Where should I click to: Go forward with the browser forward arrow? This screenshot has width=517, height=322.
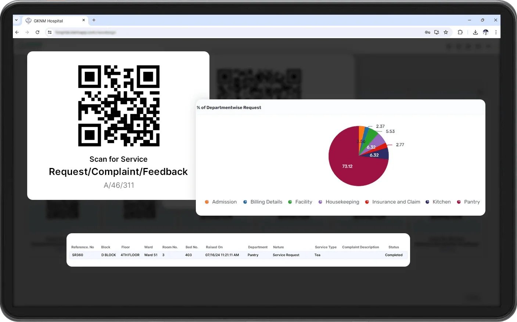(x=27, y=32)
